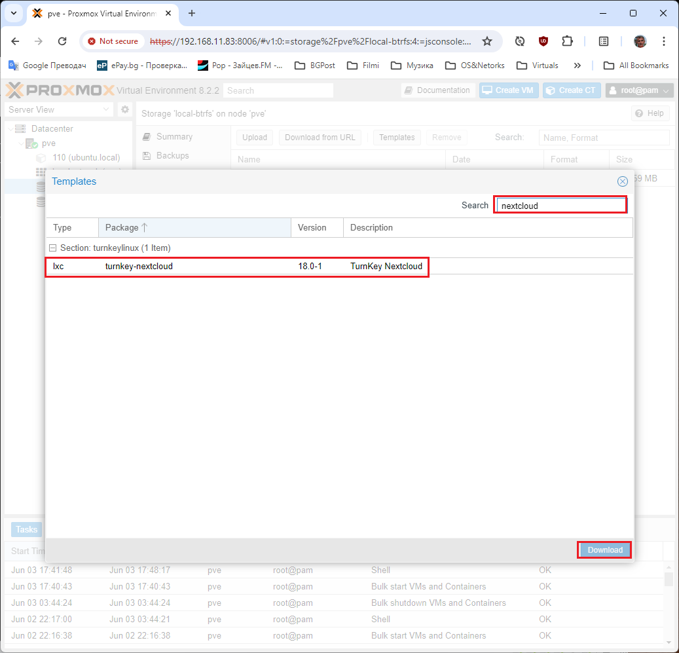The image size is (679, 653).
Task: Open the tab search dropdown arrow
Action: [x=14, y=13]
